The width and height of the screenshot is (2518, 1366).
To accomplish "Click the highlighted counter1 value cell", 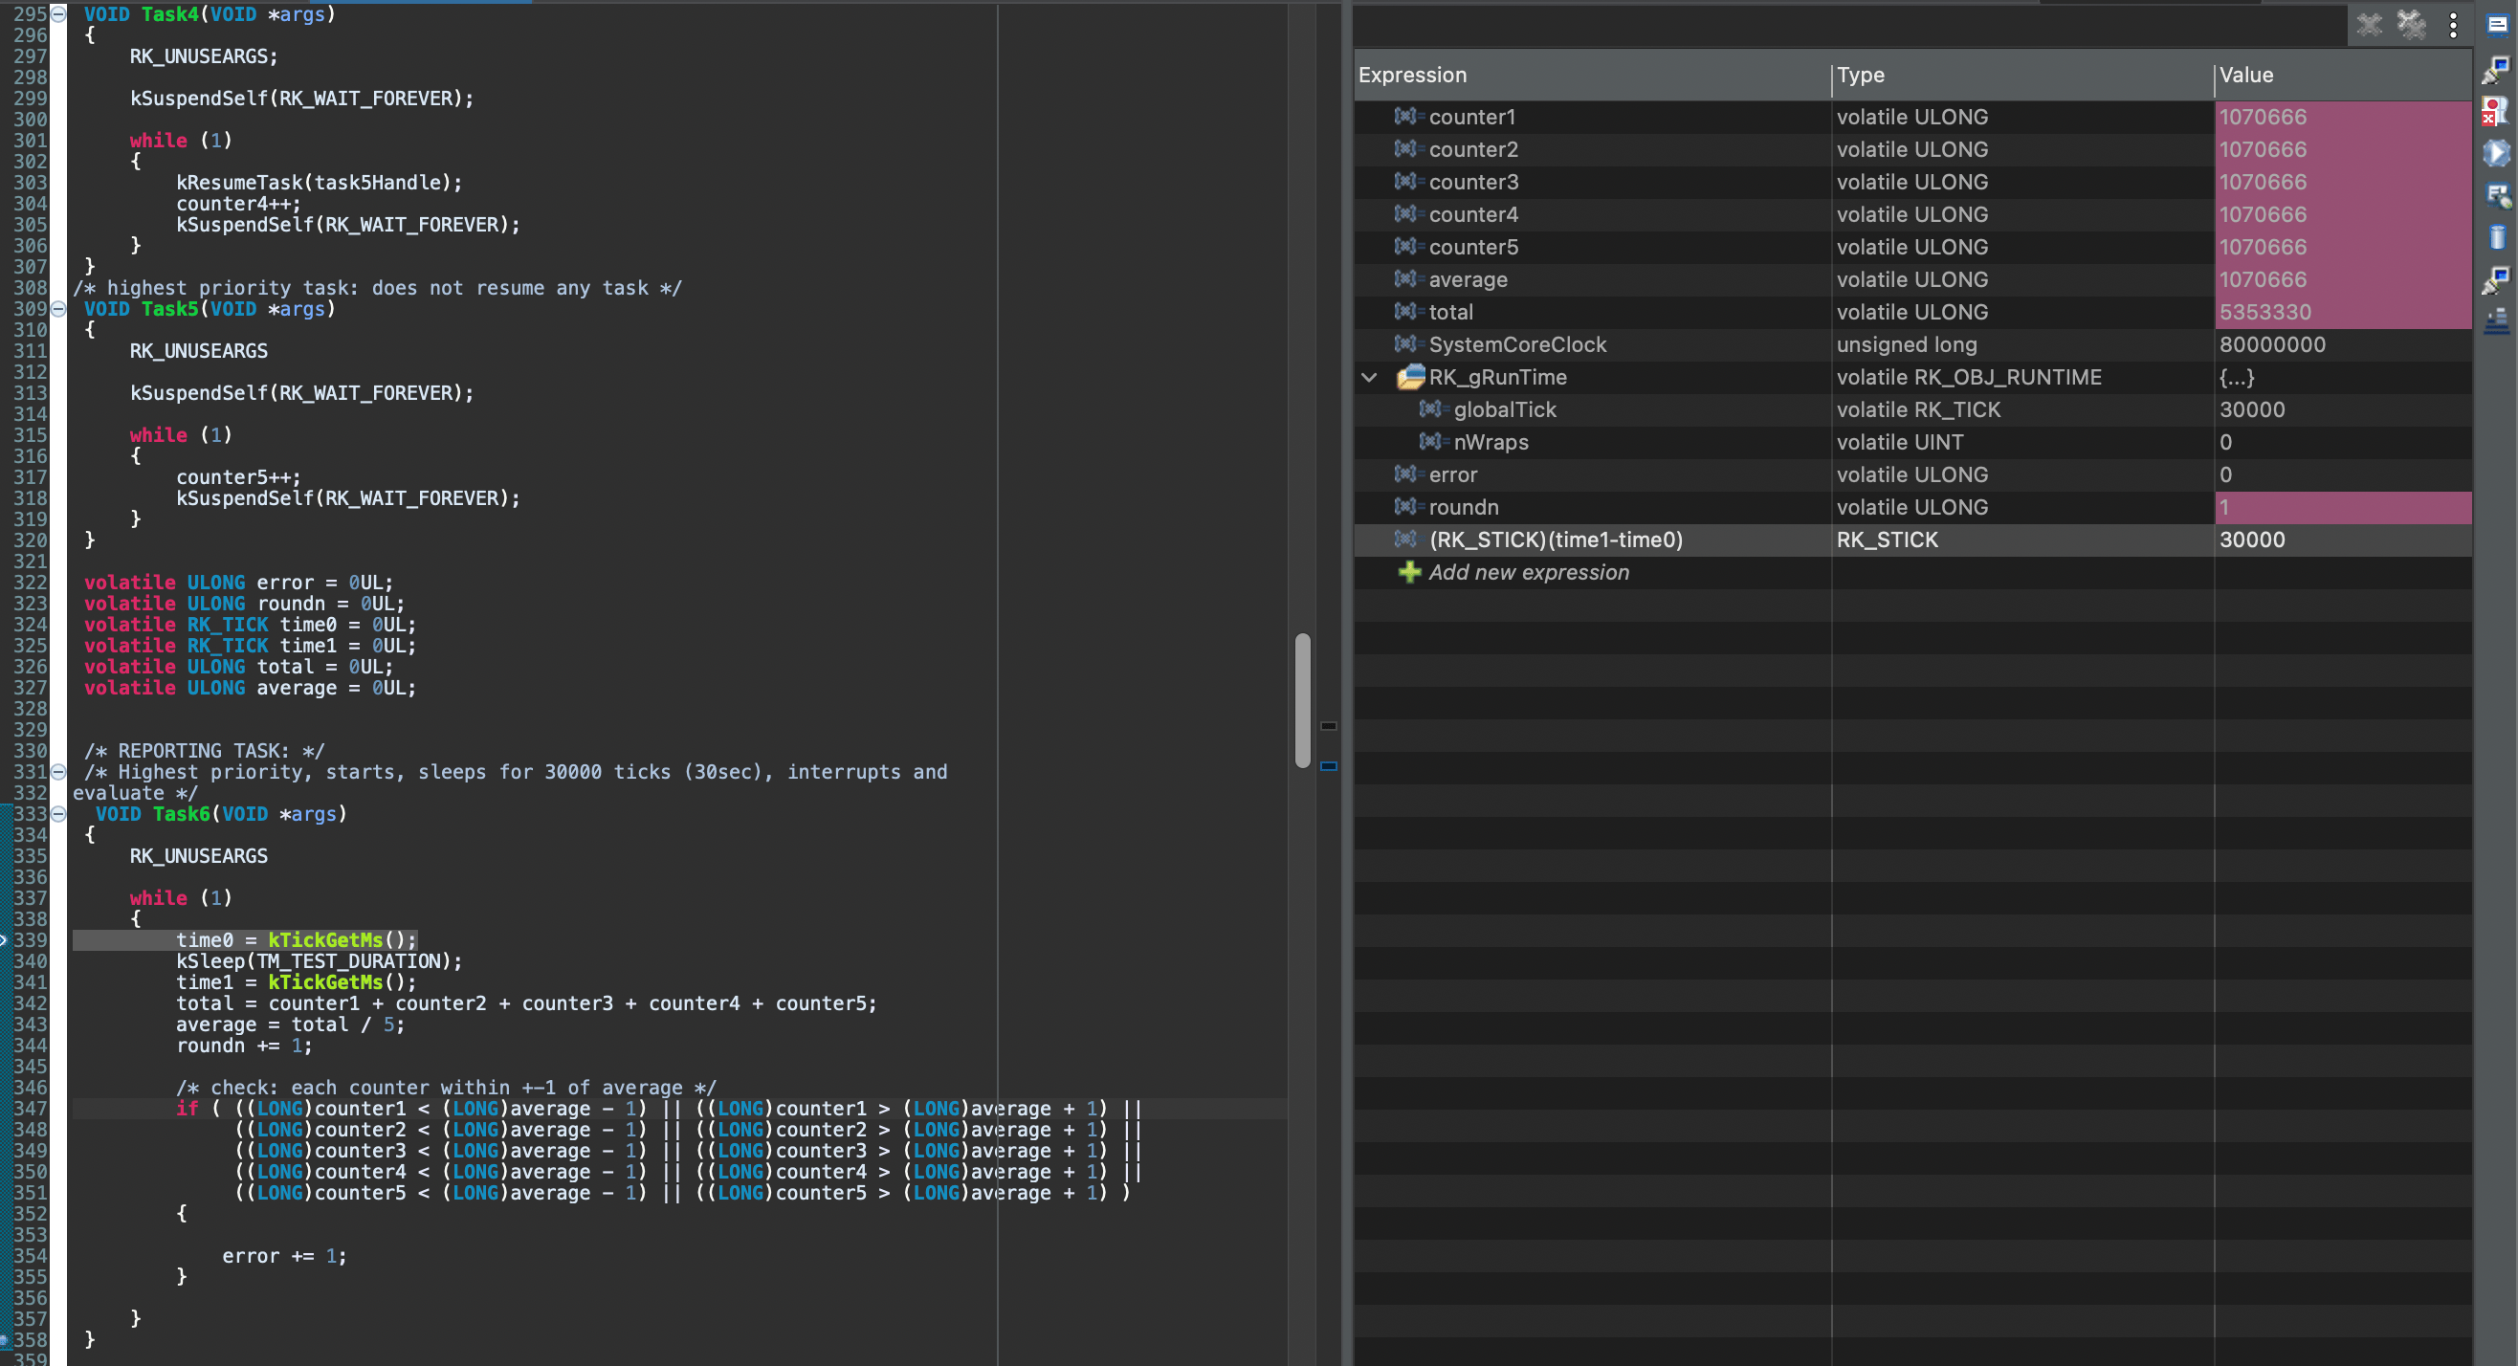I will [2343, 118].
